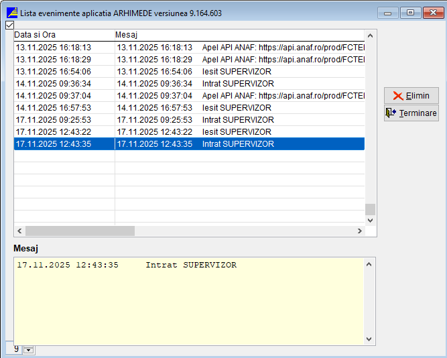Click the Mesaj column header
The height and width of the screenshot is (358, 447).
tap(240, 35)
